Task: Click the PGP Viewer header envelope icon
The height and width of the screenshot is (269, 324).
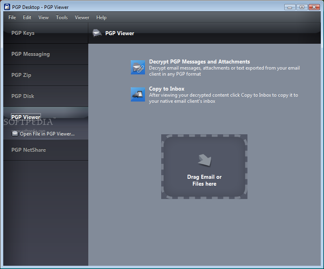Action: (97, 33)
